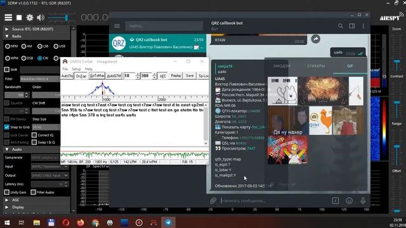The width and height of the screenshot is (406, 228).
Task: Attach file with paperclip icon
Action: pos(213,201)
